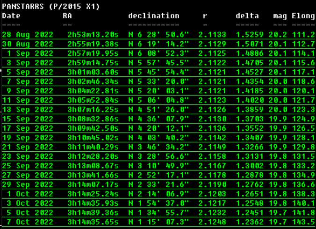Select the 1 Sep 2022 date entry

click(28, 52)
